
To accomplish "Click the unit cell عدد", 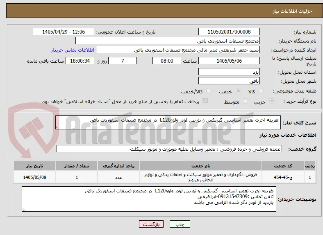I will tap(118, 177).
